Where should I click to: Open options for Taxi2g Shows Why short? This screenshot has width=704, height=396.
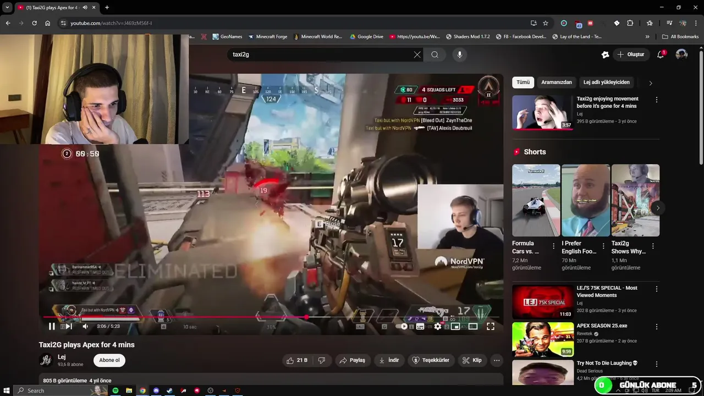[653, 246]
